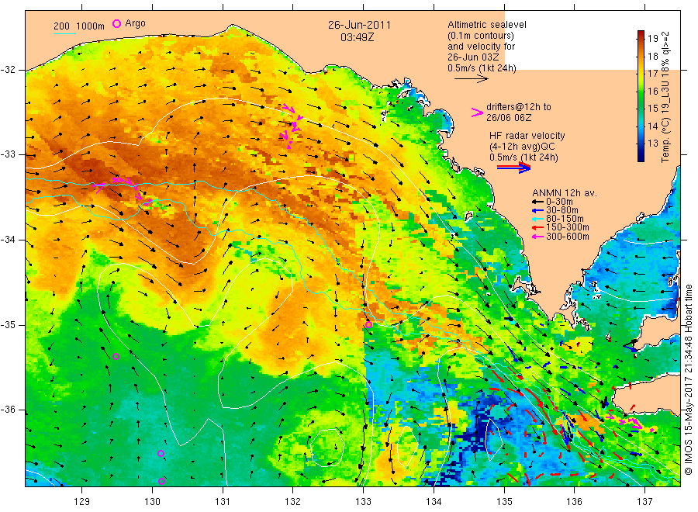The image size is (698, 512).
Task: Click the magenta drifter chevron legend symbol
Action: [477, 113]
